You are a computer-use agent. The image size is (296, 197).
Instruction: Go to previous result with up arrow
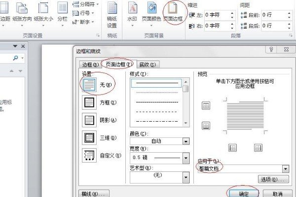[x=11, y=71]
